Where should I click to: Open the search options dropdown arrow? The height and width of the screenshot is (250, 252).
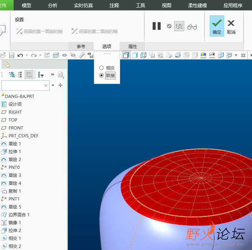53,85
